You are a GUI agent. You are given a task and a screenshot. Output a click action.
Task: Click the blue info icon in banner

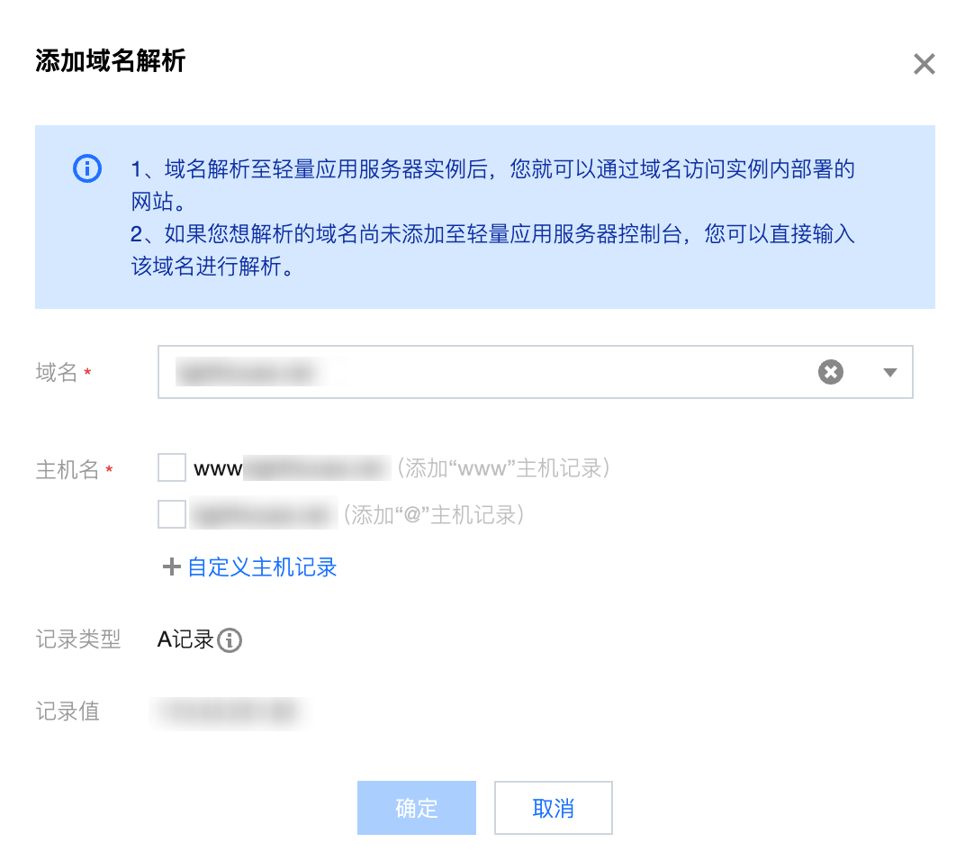coord(87,168)
